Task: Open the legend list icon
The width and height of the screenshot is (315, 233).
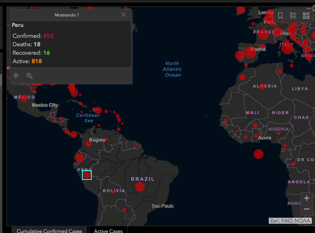Action: click(293, 15)
